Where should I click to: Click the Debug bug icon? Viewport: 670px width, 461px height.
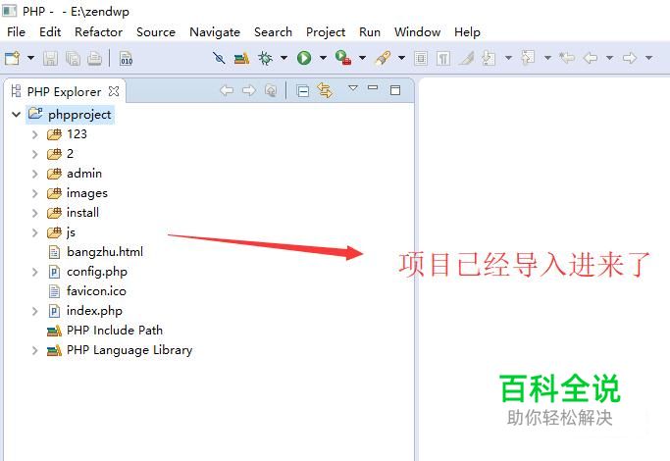point(265,58)
